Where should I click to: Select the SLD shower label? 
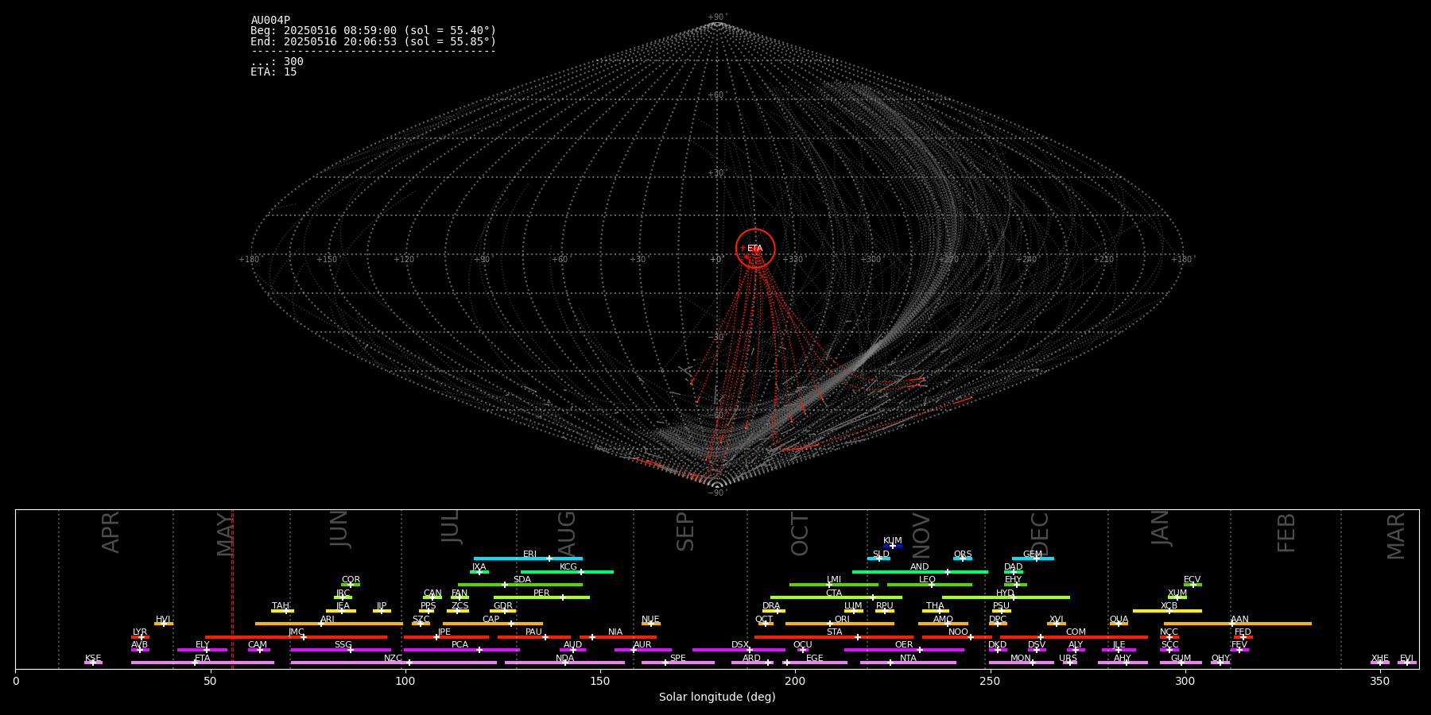point(881,555)
